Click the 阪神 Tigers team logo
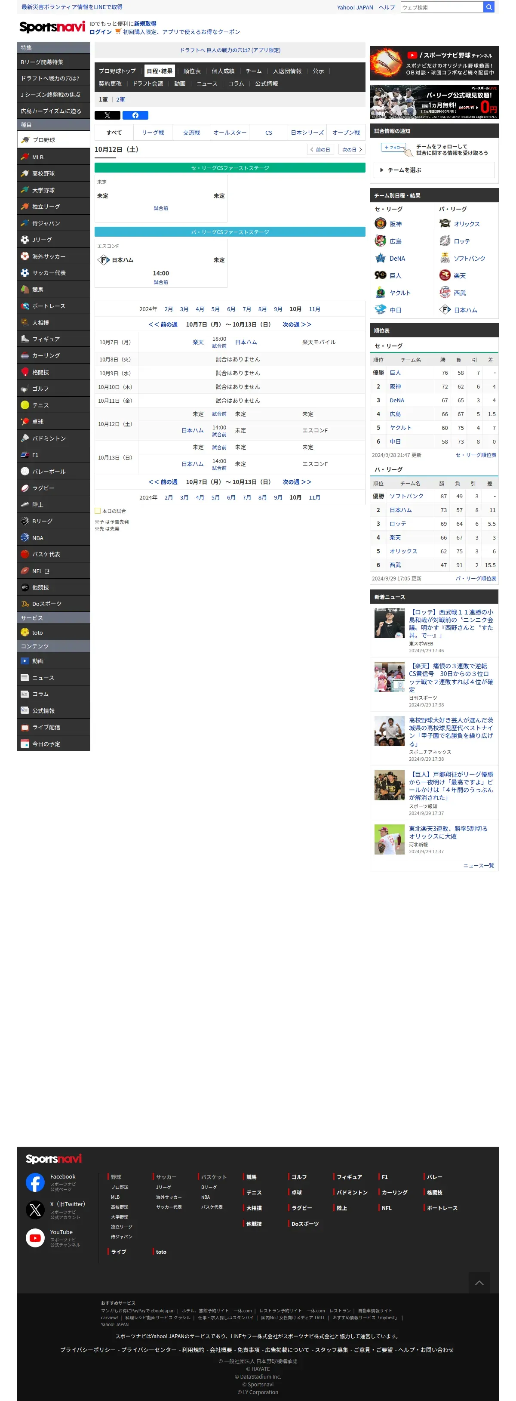Image resolution: width=516 pixels, height=1401 pixels. click(x=380, y=223)
